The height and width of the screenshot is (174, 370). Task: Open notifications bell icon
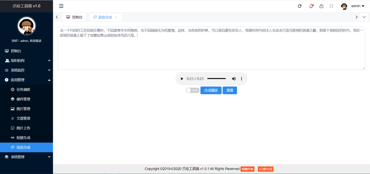(x=311, y=6)
